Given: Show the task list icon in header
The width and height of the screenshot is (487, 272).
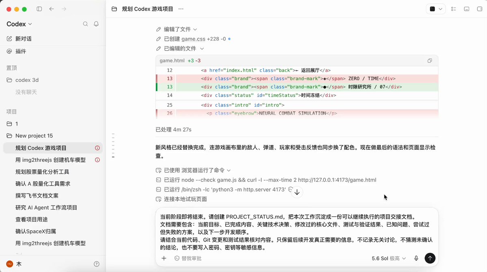Looking at the screenshot, I should [454, 9].
